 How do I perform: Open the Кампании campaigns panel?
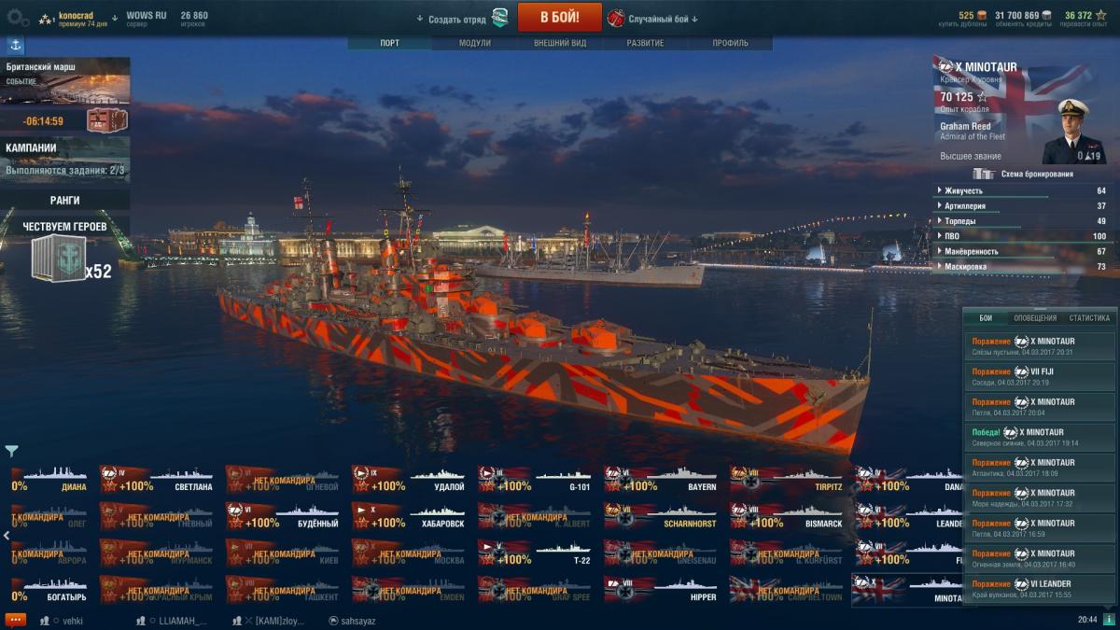(x=65, y=159)
